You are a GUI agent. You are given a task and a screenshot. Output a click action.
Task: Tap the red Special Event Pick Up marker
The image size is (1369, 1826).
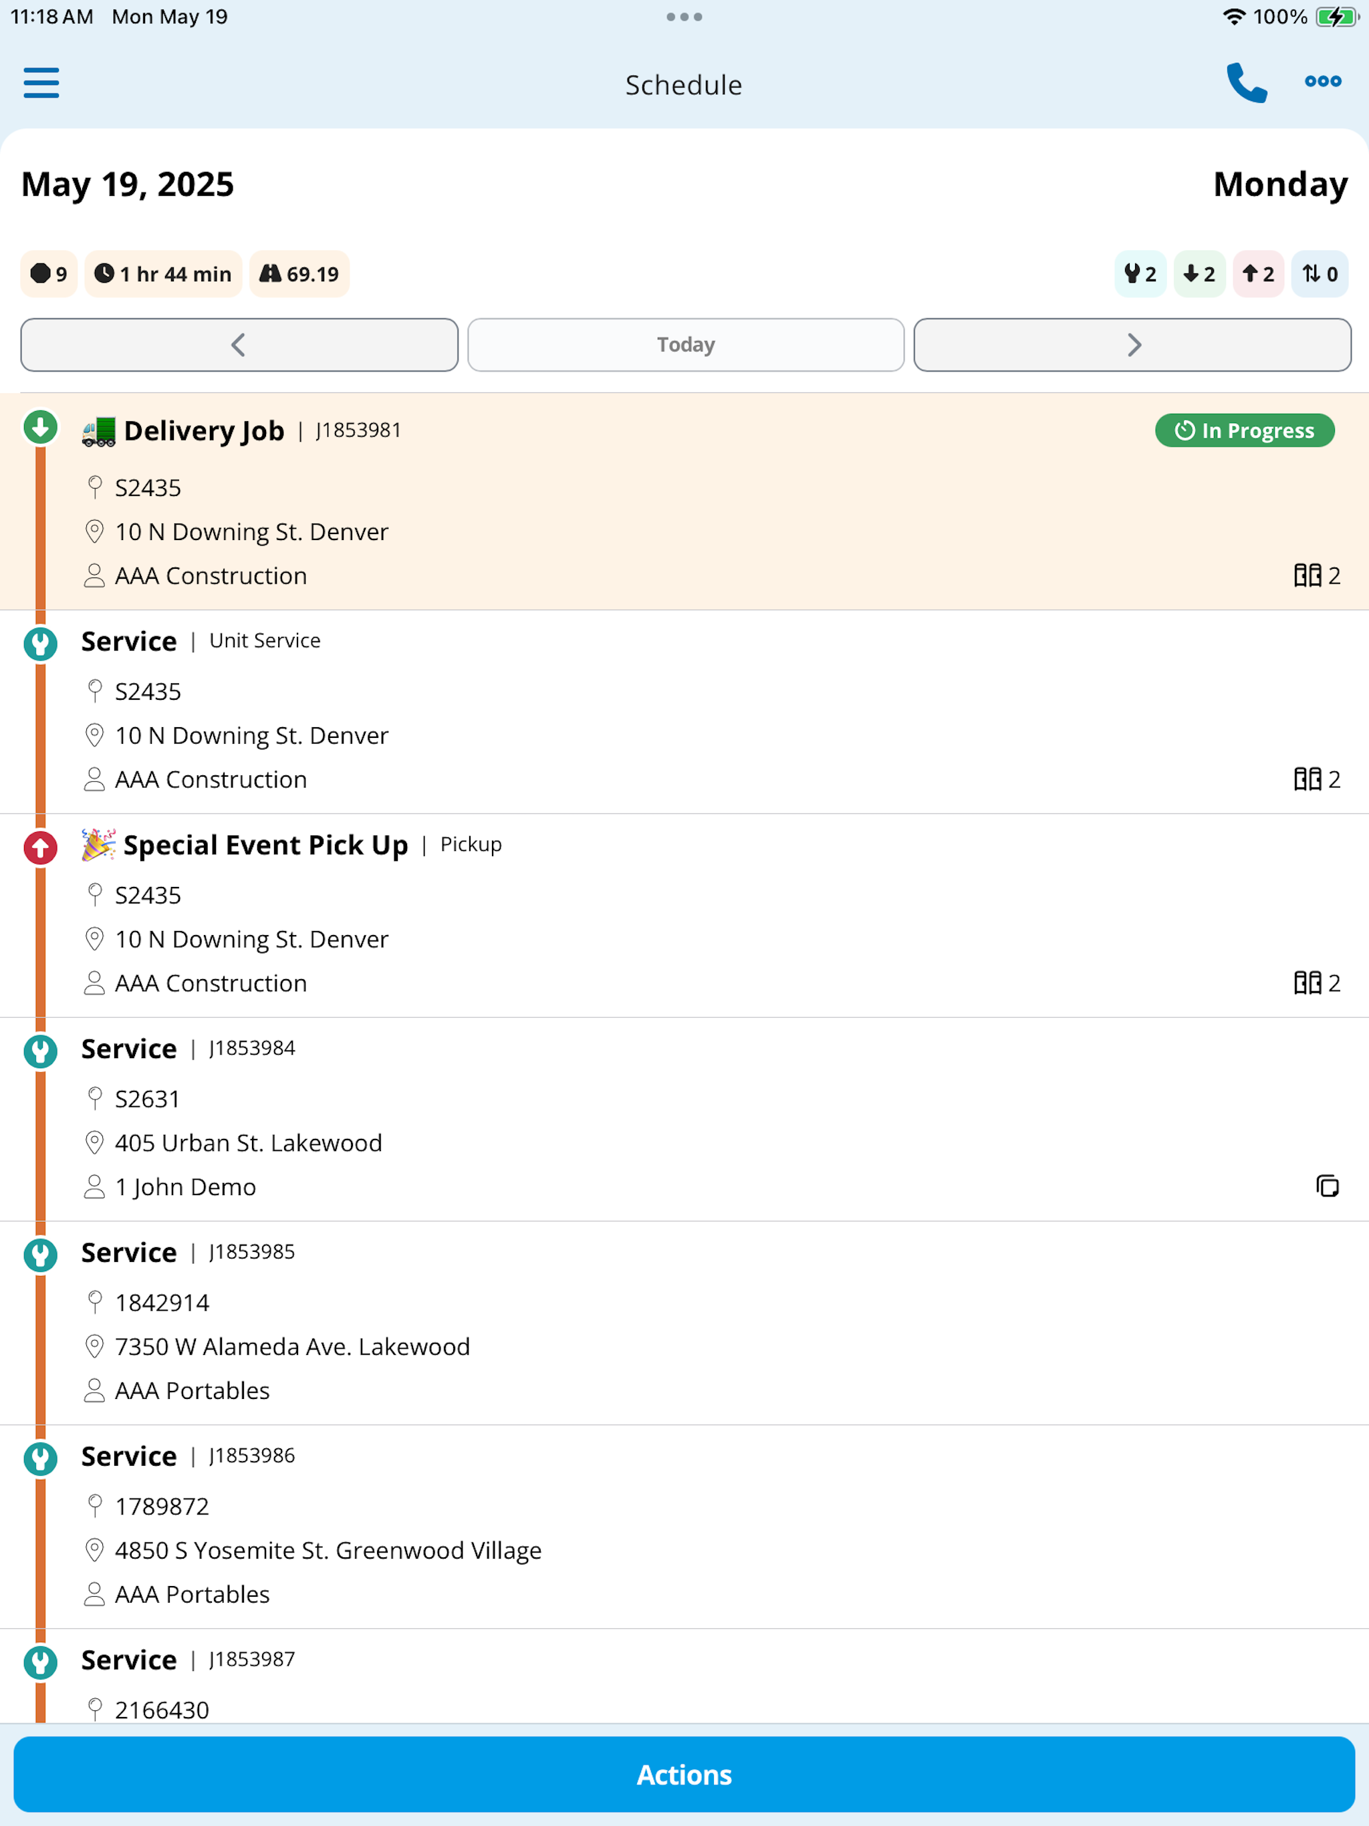coord(41,847)
